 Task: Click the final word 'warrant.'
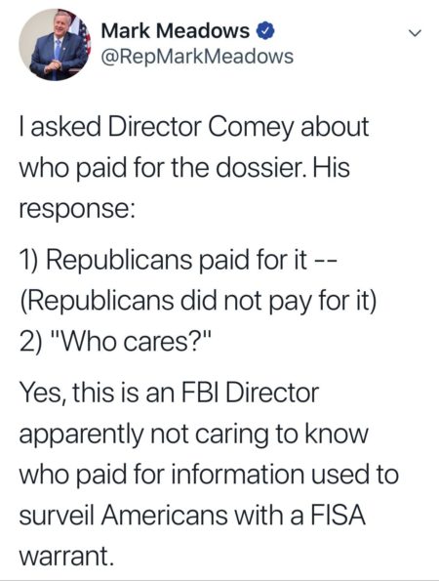65,557
